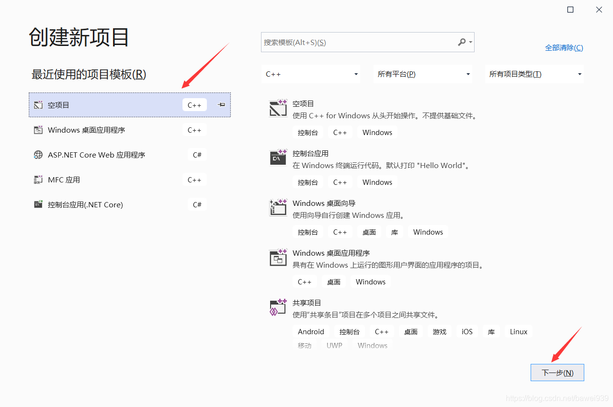The image size is (613, 407).
Task: Click the Android tag under 共享项目
Action: click(x=311, y=332)
